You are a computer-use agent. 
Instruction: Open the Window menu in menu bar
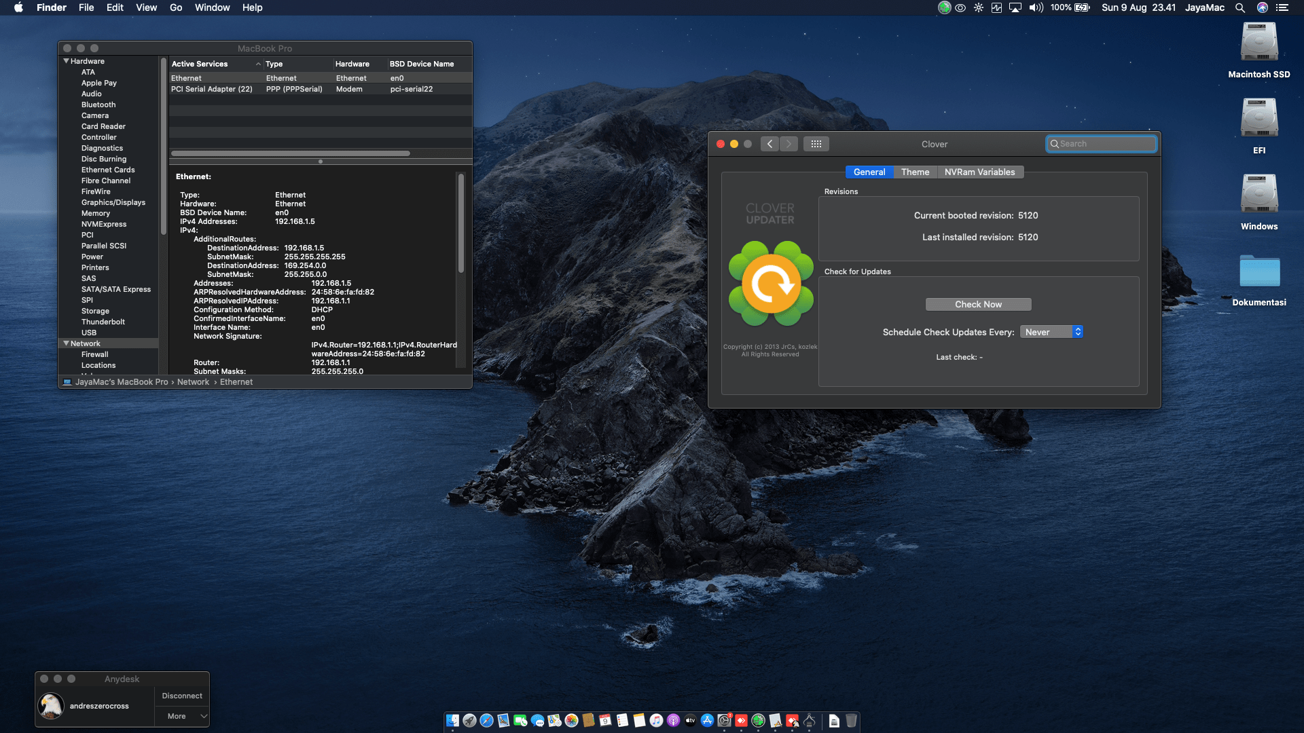pos(212,7)
